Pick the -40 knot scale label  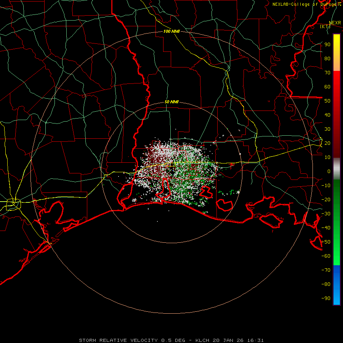coord(326,228)
